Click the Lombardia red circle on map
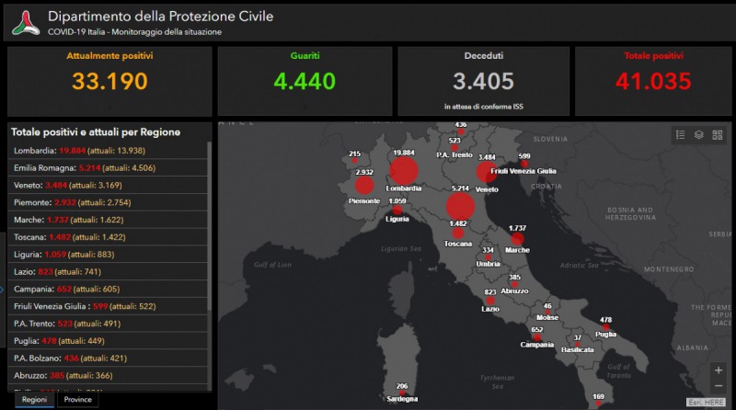Screen dimensions: 736x410 point(402,171)
